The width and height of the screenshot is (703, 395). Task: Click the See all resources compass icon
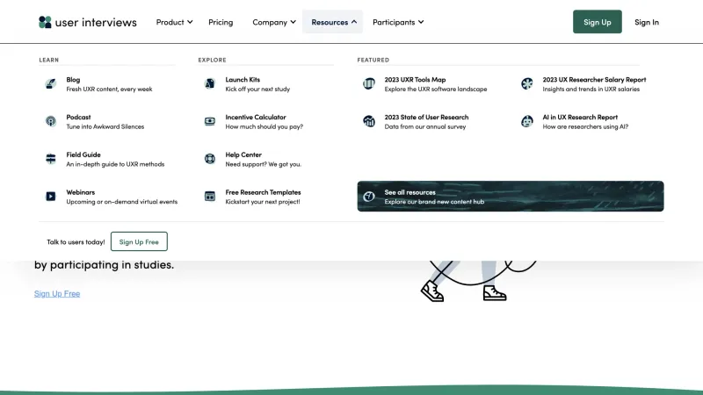[x=369, y=197]
